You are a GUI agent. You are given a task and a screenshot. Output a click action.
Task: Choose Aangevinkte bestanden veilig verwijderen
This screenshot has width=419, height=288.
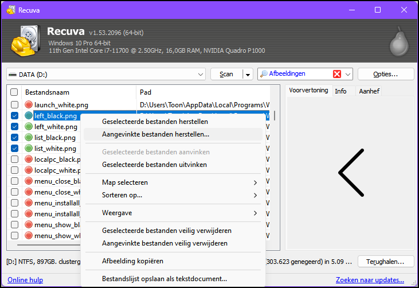point(173,243)
